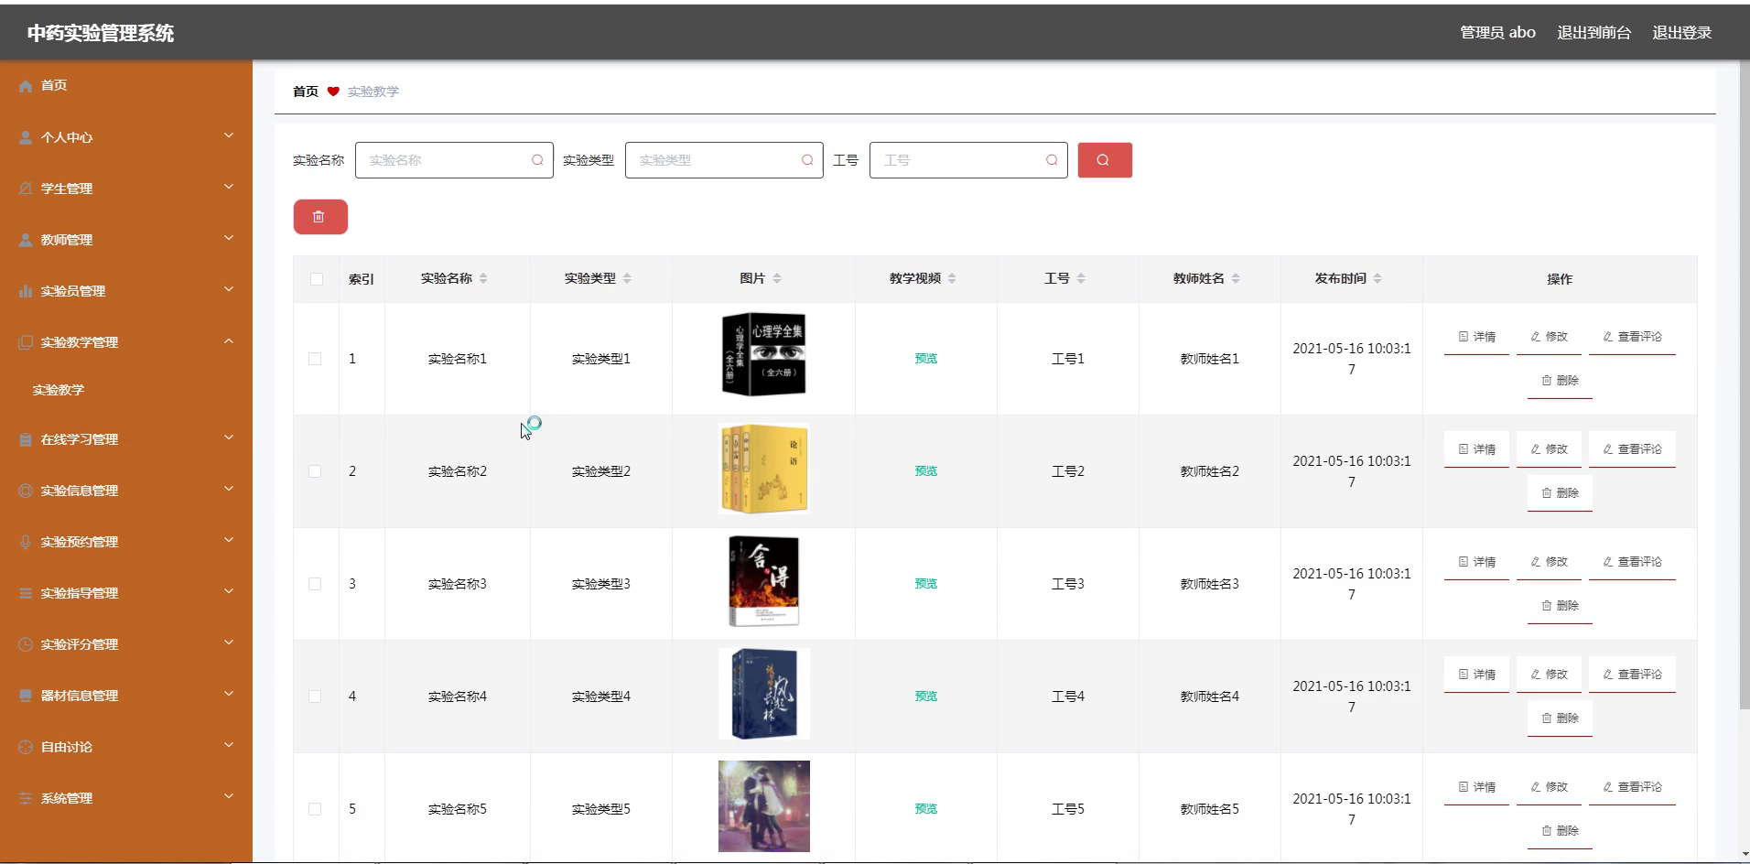This screenshot has height=864, width=1750.
Task: Click 退出登录 in the top bar
Action: tap(1681, 33)
